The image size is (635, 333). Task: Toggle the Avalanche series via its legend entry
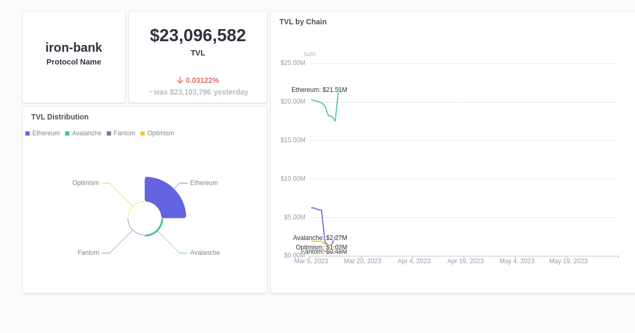[86, 133]
